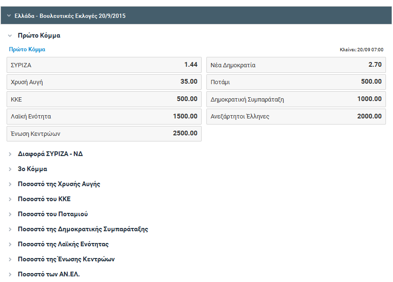Click the Ποσοστό του ΚΚΕ heading
Viewport: 393px width, 282px height.
coord(44,199)
